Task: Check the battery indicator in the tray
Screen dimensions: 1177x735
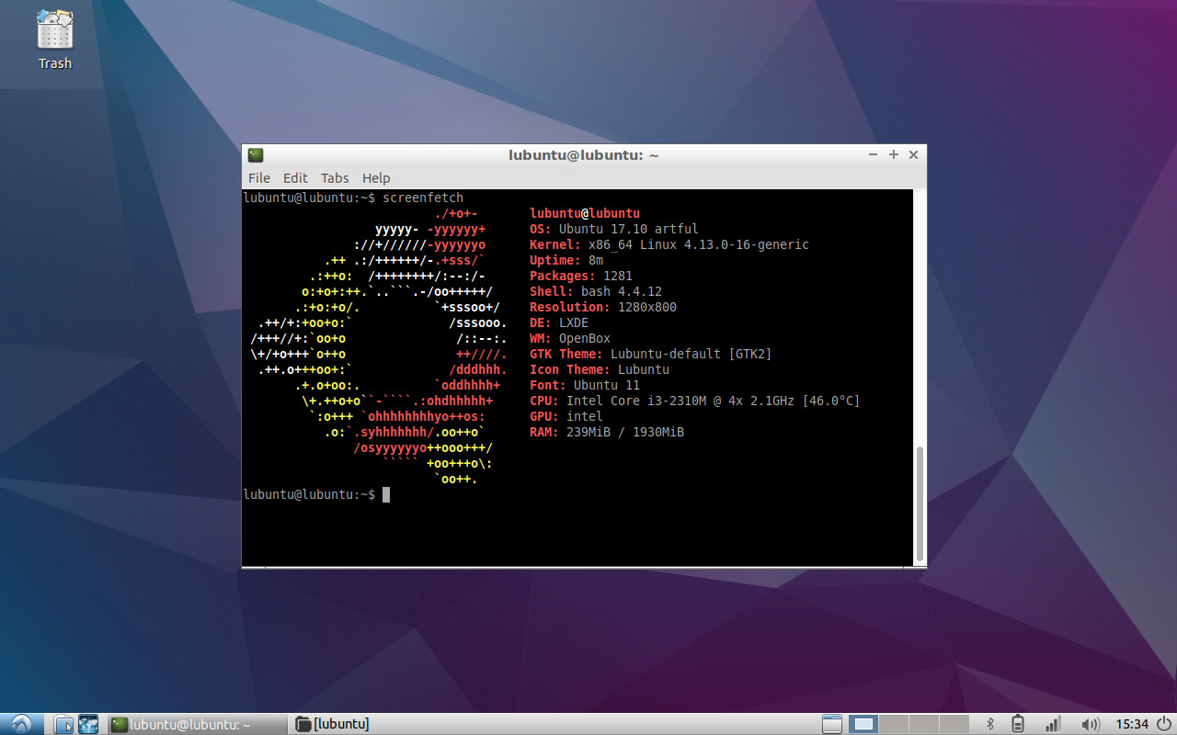Action: point(1017,724)
